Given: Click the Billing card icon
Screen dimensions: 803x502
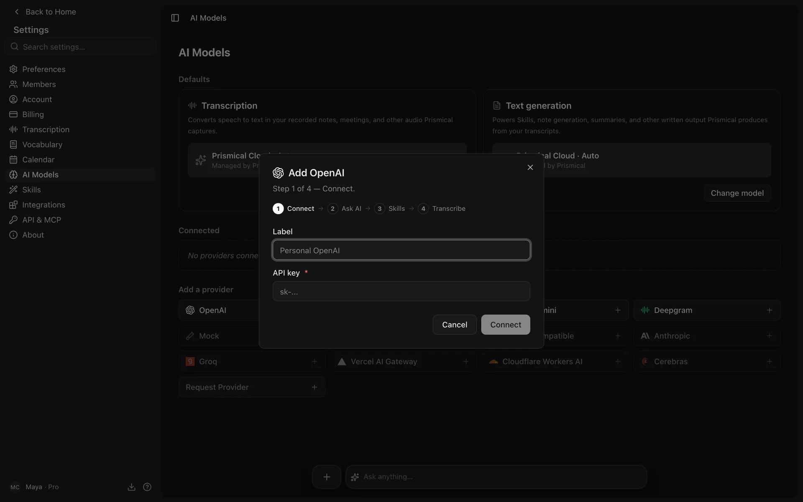Looking at the screenshot, I should point(13,114).
